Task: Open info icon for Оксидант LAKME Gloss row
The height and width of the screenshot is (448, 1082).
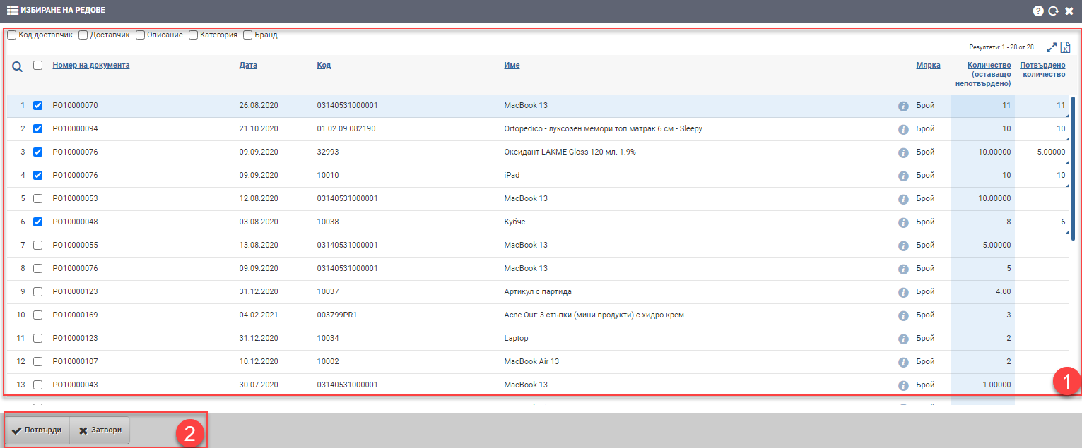Action: [x=903, y=152]
